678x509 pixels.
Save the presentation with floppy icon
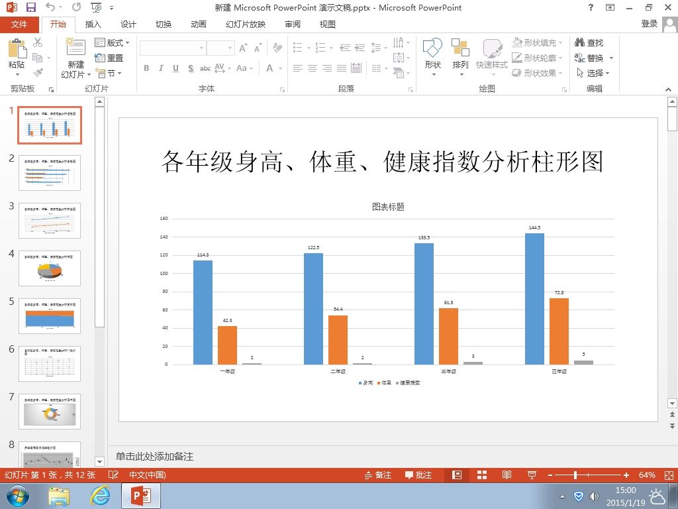click(30, 7)
